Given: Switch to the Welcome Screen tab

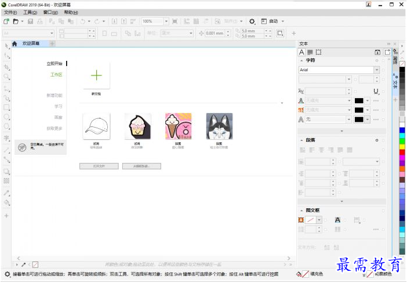Looking at the screenshot, I should [31, 43].
